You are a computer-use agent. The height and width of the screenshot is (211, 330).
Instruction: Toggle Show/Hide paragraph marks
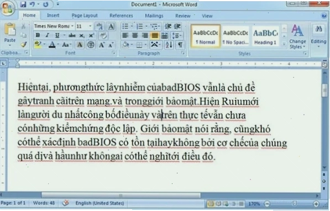click(x=180, y=45)
